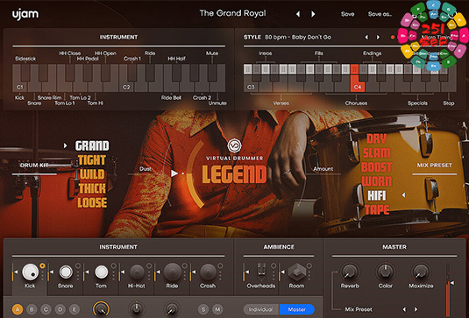Go to next preset with right arrow
The height and width of the screenshot is (318, 469).
pyautogui.click(x=313, y=14)
